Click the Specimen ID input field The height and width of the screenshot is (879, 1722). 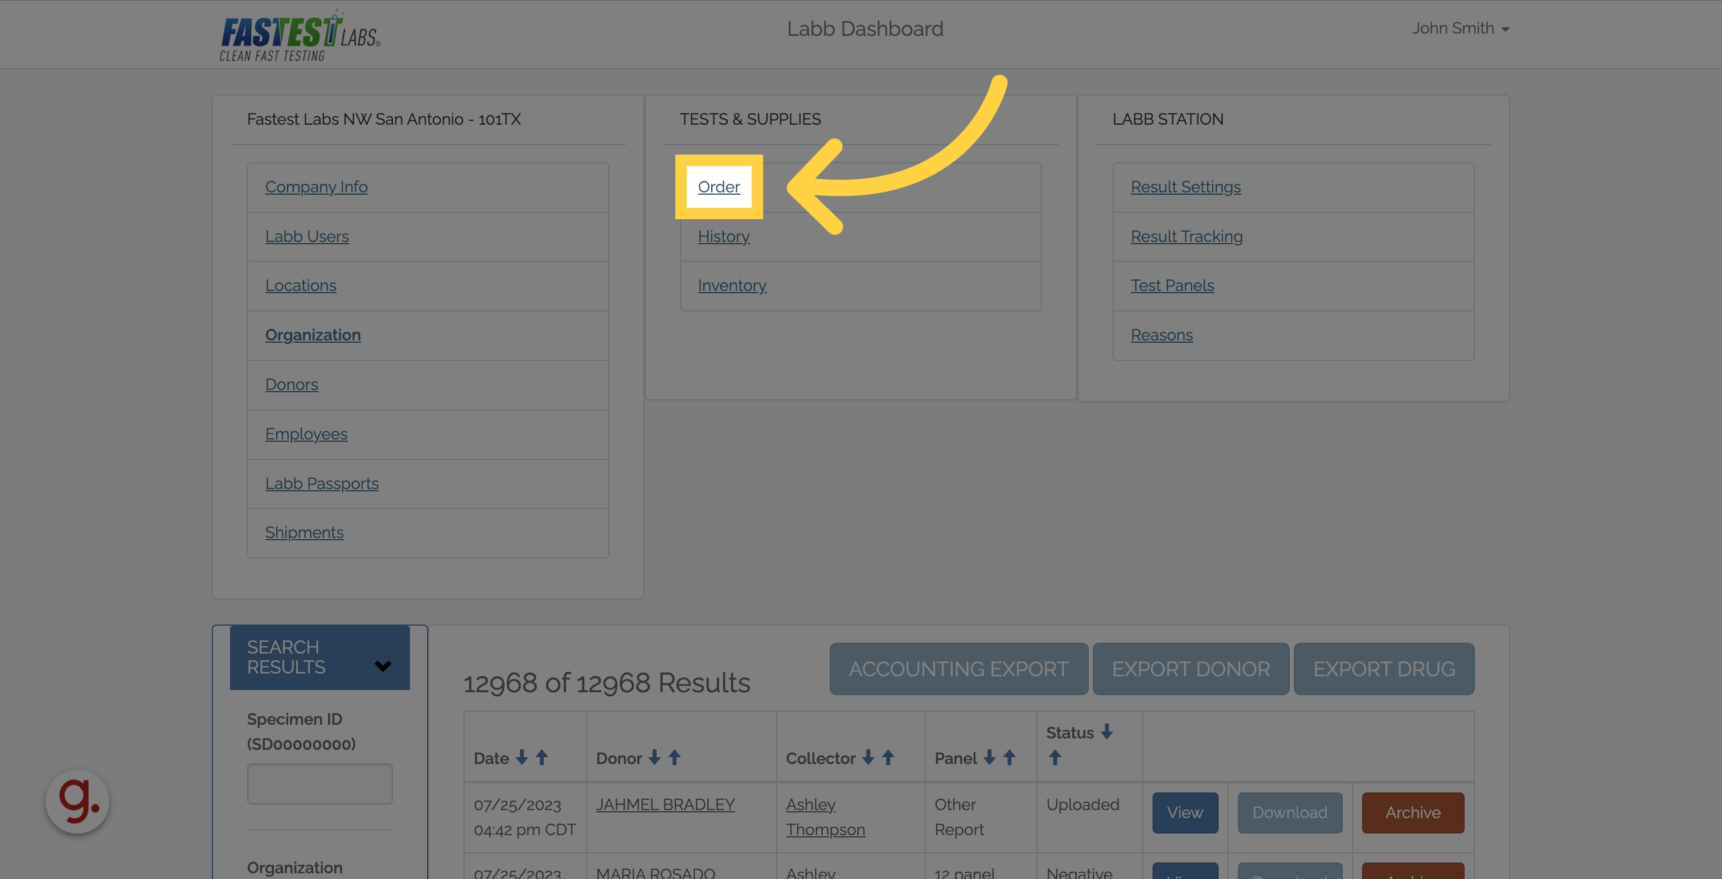pos(319,784)
